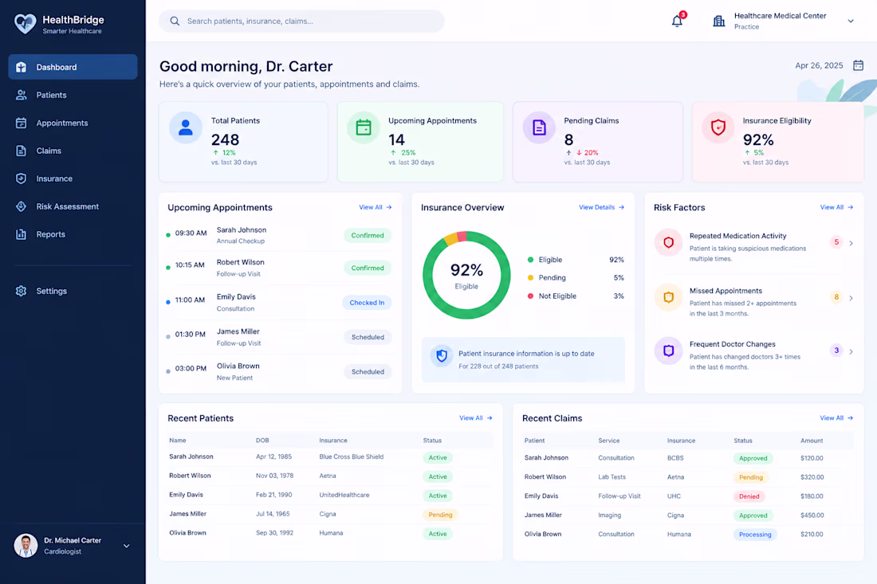Expand the Healthcare Medical Center practice dropdown

(x=851, y=22)
